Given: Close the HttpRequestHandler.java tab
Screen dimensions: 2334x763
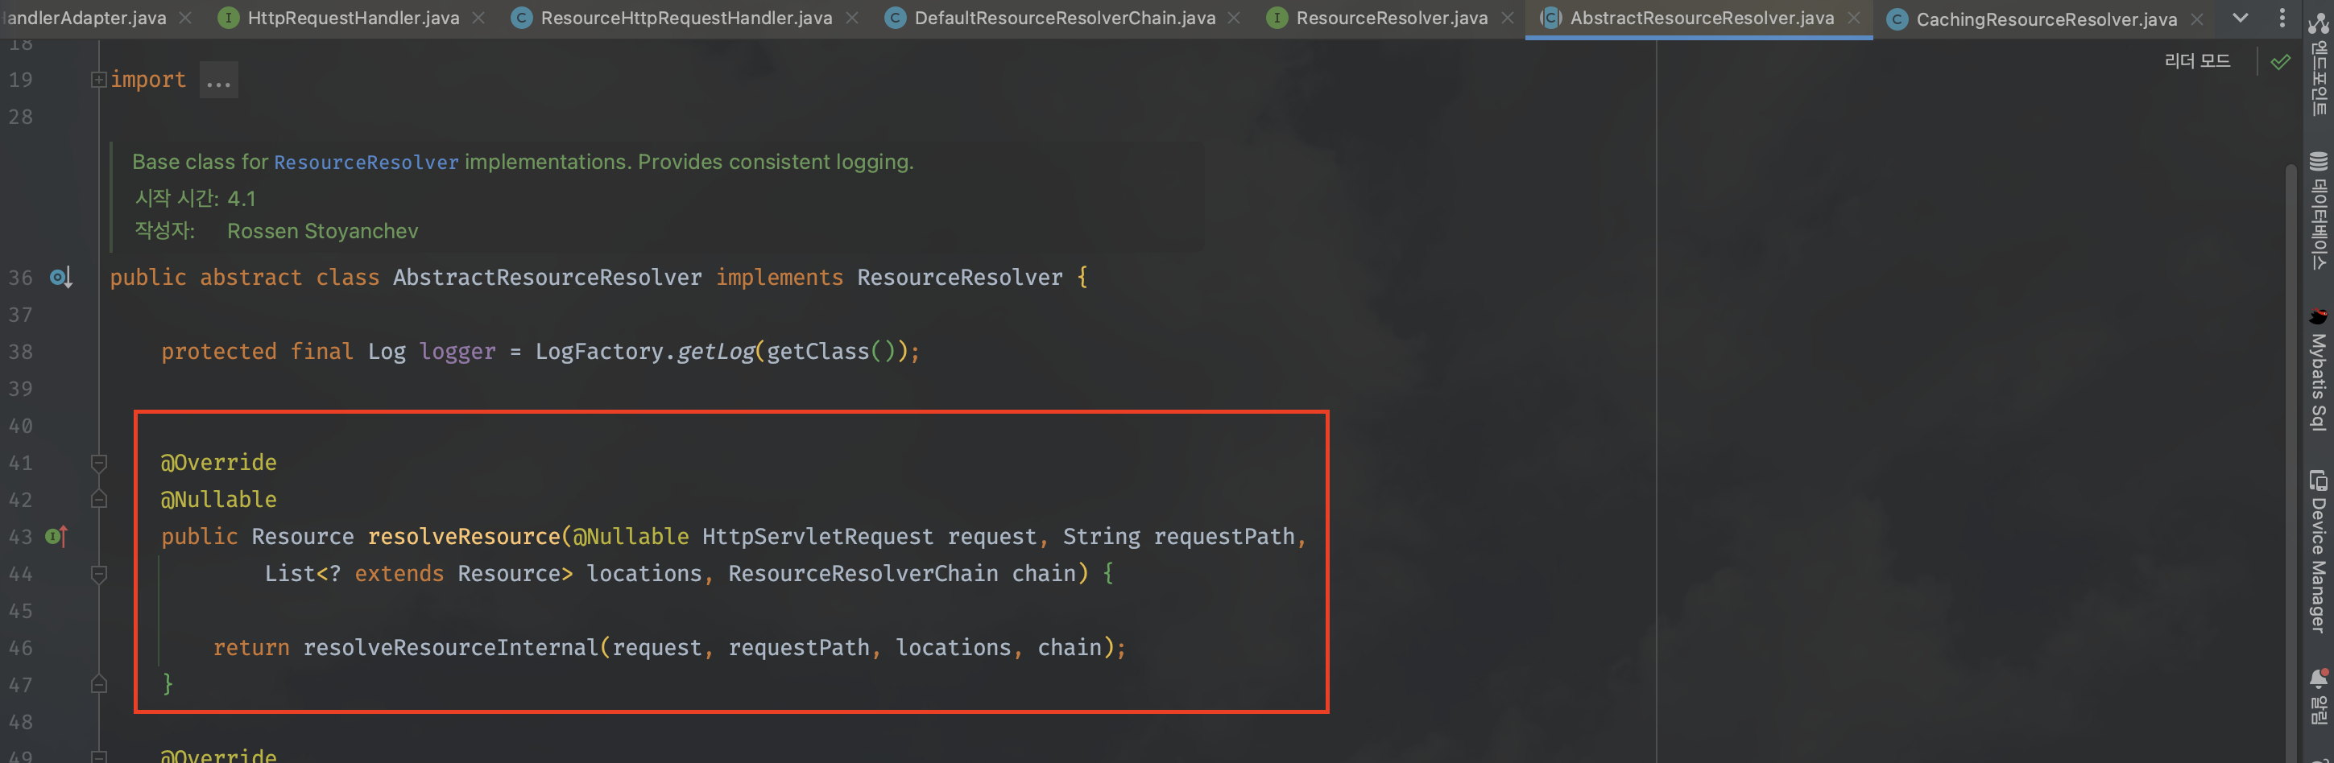Looking at the screenshot, I should click(x=478, y=18).
